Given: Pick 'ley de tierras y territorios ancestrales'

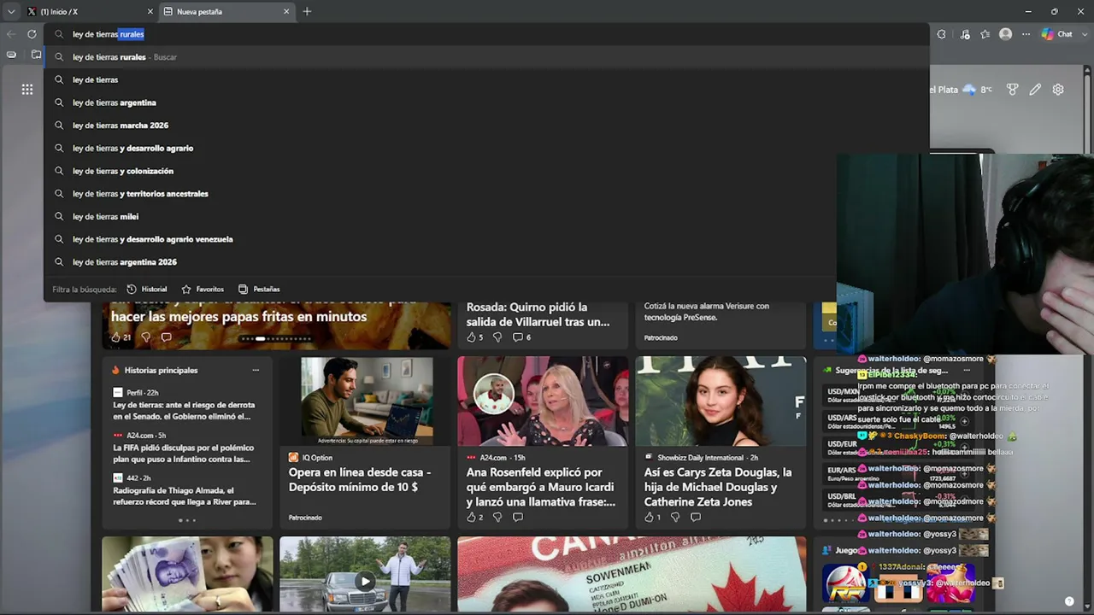Looking at the screenshot, I should tap(440, 194).
